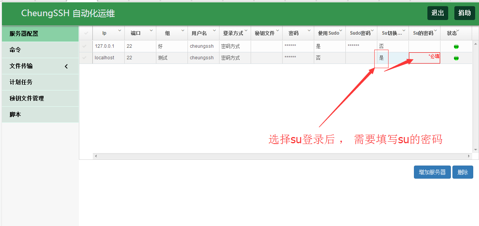
Task: Click the green status light for localhost
Action: [x=456, y=58]
